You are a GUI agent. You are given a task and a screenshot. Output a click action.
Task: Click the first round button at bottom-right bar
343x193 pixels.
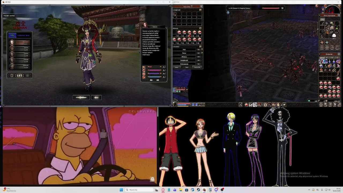pos(321,105)
